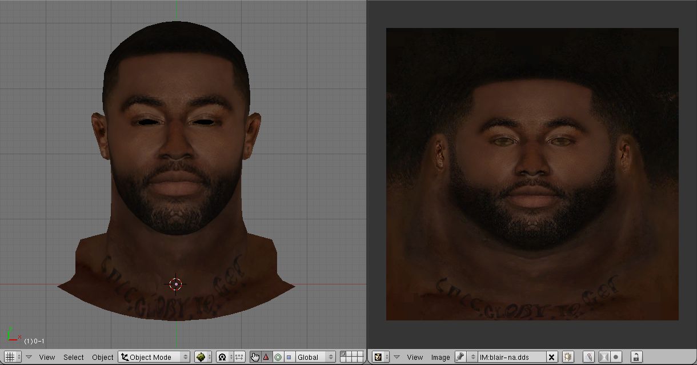Expand the Global orientation dropdown
Image resolution: width=697 pixels, height=365 pixels.
tap(315, 357)
